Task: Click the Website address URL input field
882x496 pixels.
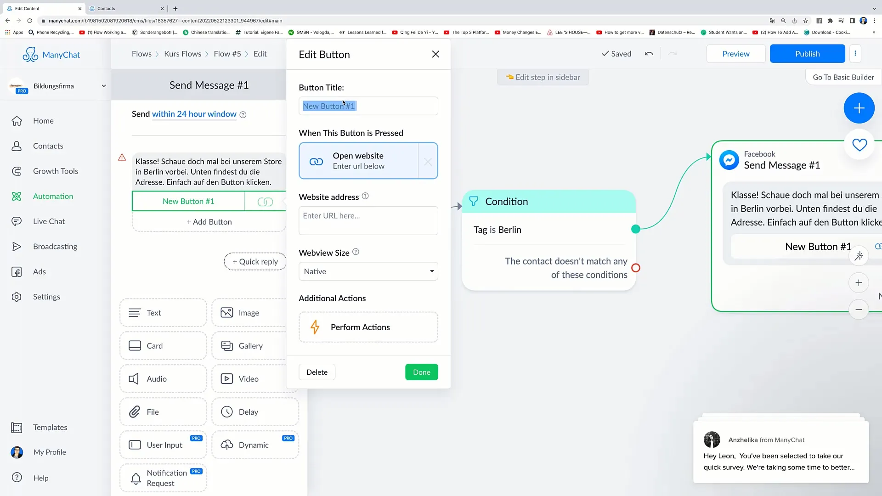Action: [367, 215]
